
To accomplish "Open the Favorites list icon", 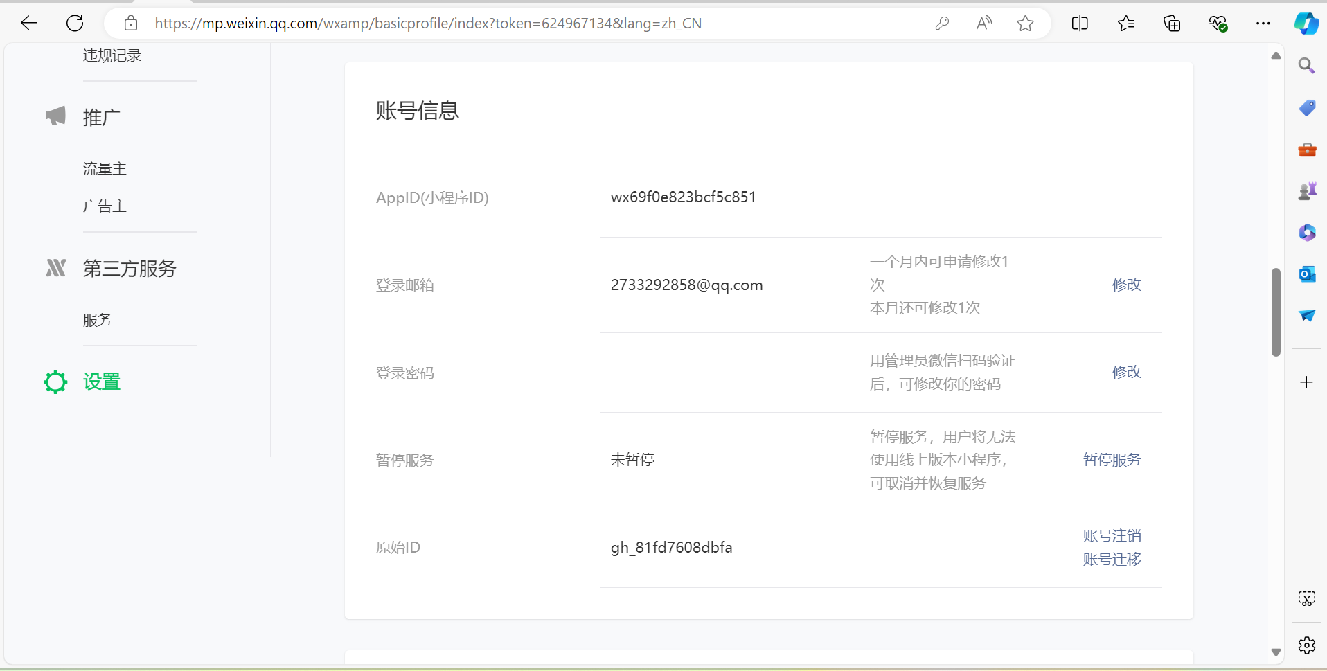I will point(1126,24).
